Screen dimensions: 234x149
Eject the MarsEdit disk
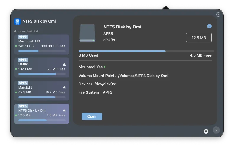point(64,87)
